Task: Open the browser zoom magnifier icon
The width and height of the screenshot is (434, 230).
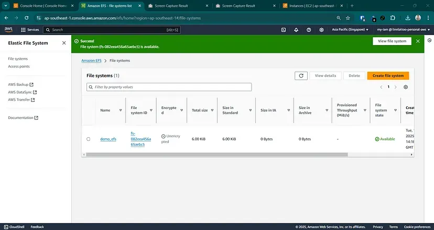Action: (339, 18)
